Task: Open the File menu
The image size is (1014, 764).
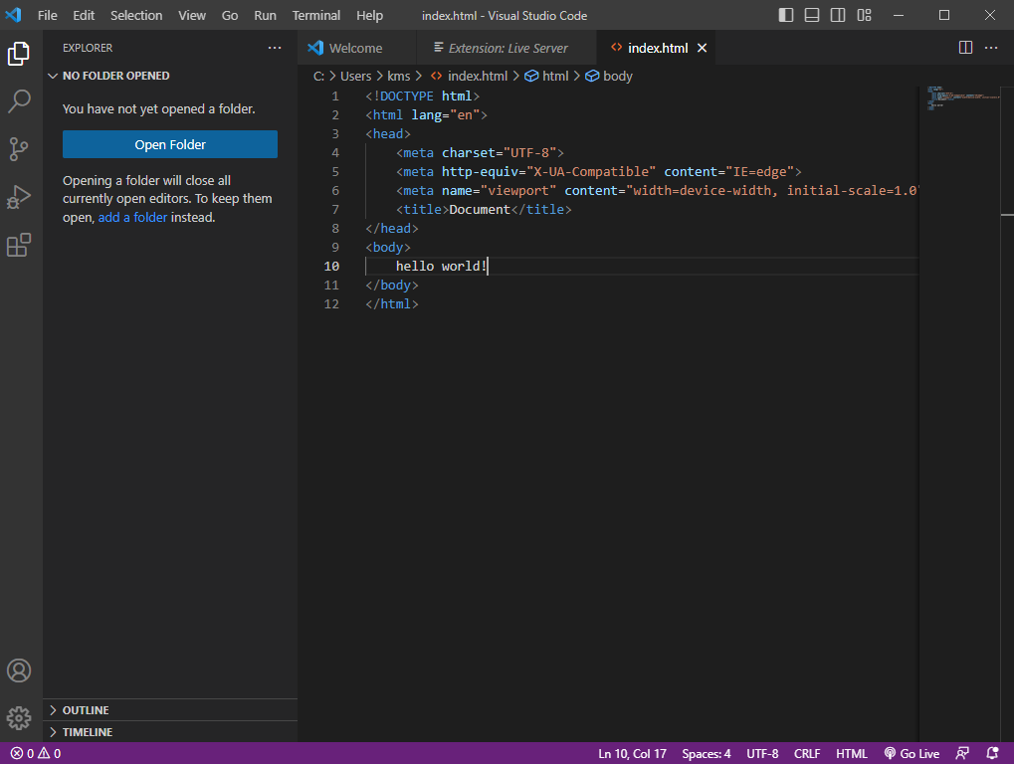Action: click(x=47, y=15)
